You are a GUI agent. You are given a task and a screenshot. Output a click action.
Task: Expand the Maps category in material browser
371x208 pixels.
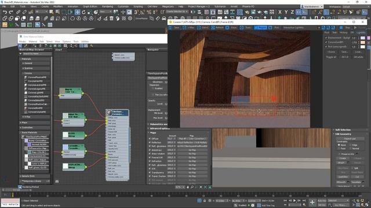[35, 122]
